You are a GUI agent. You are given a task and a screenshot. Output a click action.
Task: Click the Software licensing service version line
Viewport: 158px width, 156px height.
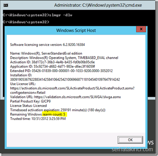[x=47, y=45]
